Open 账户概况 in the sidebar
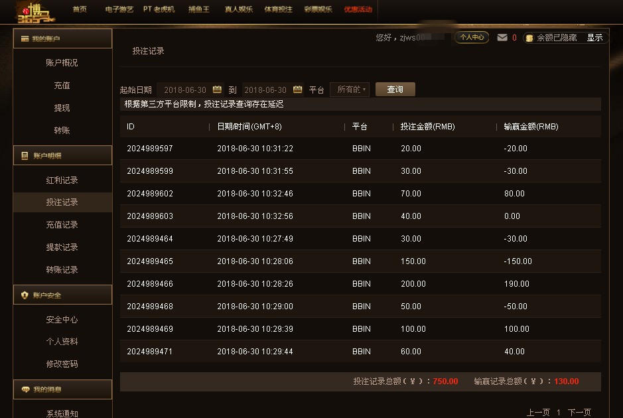 [62, 63]
